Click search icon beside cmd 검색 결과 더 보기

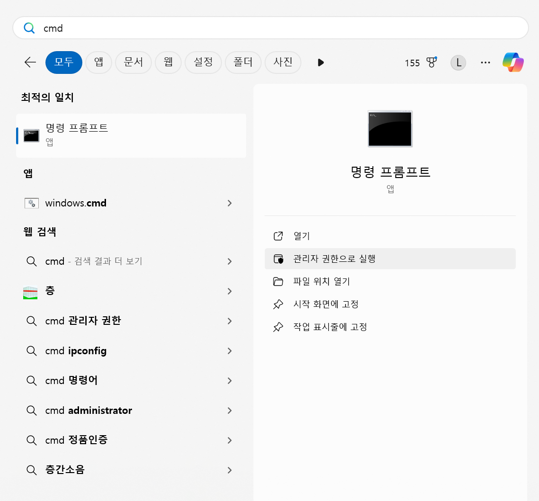32,261
